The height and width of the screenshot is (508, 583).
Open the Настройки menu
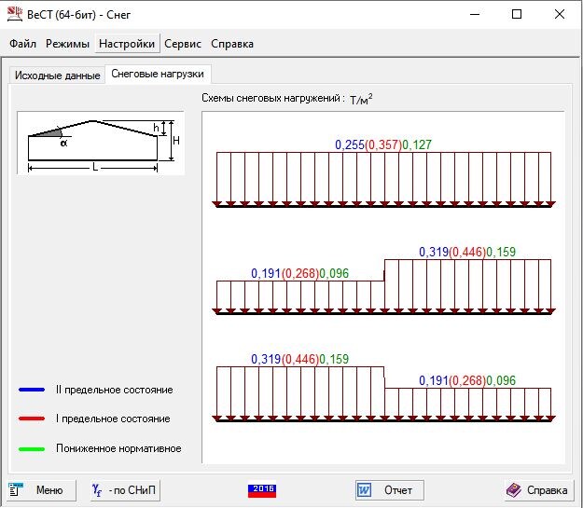[x=127, y=44]
